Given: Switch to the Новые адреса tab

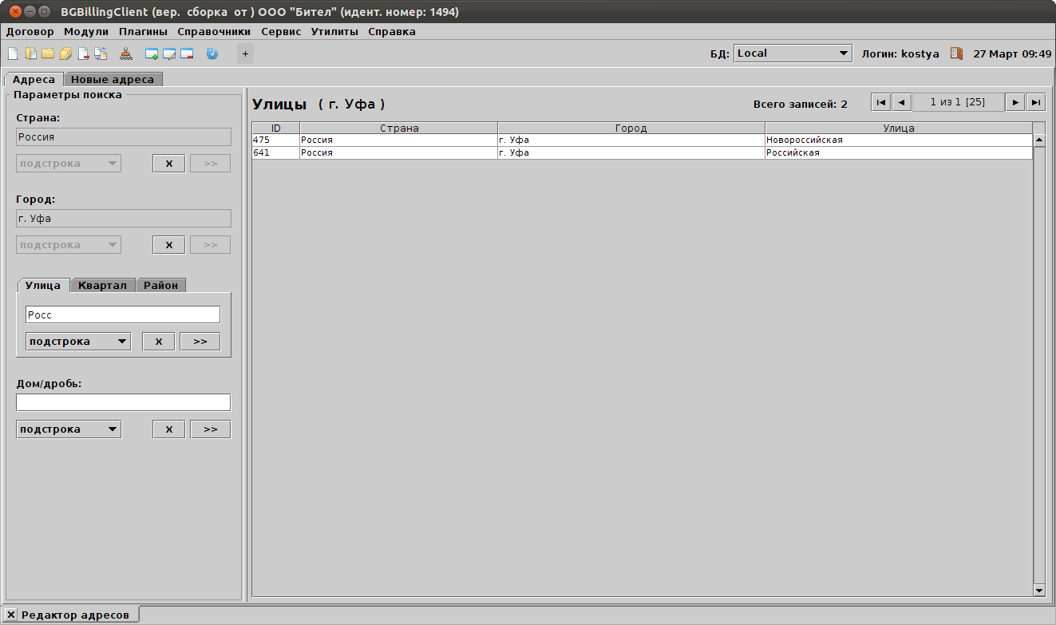Looking at the screenshot, I should (113, 80).
